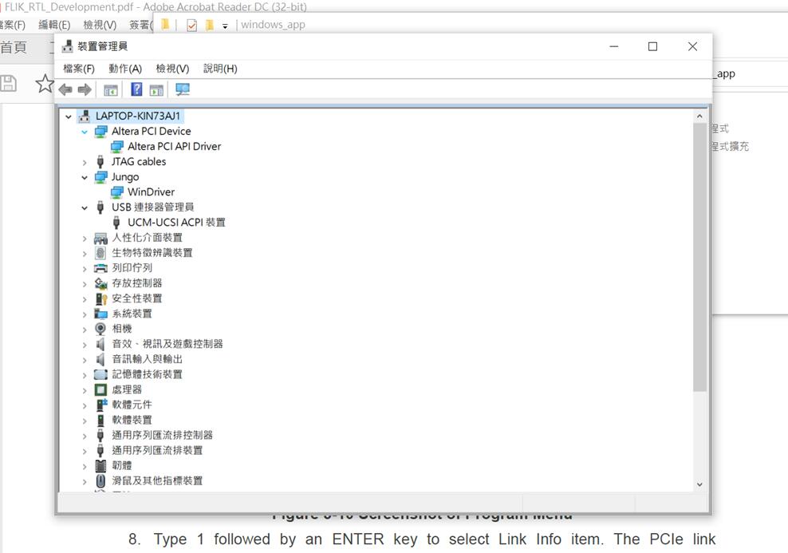Viewport: 788px width, 553px height.
Task: Click the scrollbar up arrow in device list
Action: [x=699, y=117]
